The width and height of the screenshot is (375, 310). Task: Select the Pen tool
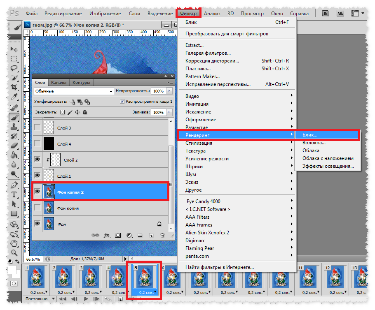pos(14,185)
